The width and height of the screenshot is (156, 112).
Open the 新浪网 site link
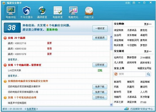pyautogui.click(x=117, y=82)
